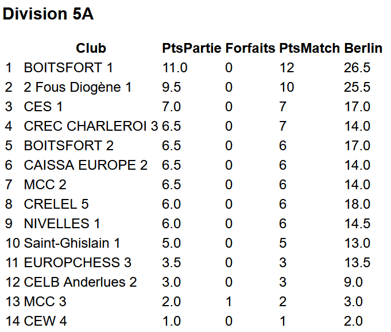Click the CAISSA EUROPE 2 entry

tap(86, 165)
